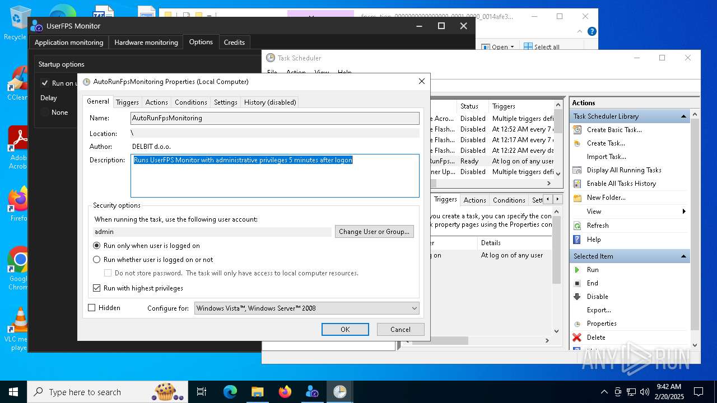Image resolution: width=717 pixels, height=403 pixels.
Task: Click Create Basic Task icon in Actions pane
Action: (x=577, y=129)
